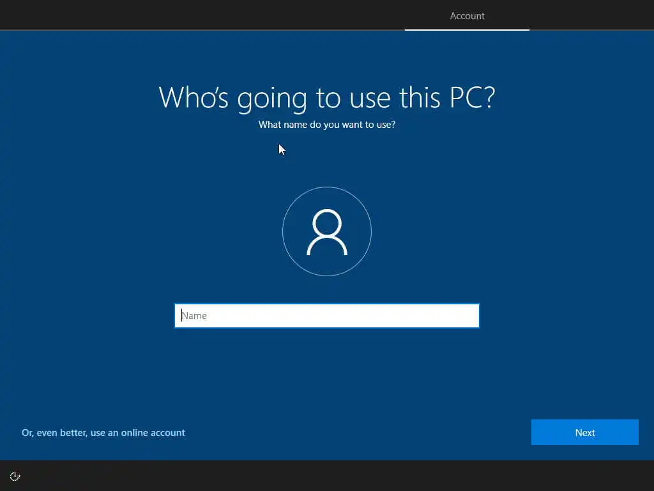The height and width of the screenshot is (491, 654).
Task: Click the Next button
Action: coord(585,432)
